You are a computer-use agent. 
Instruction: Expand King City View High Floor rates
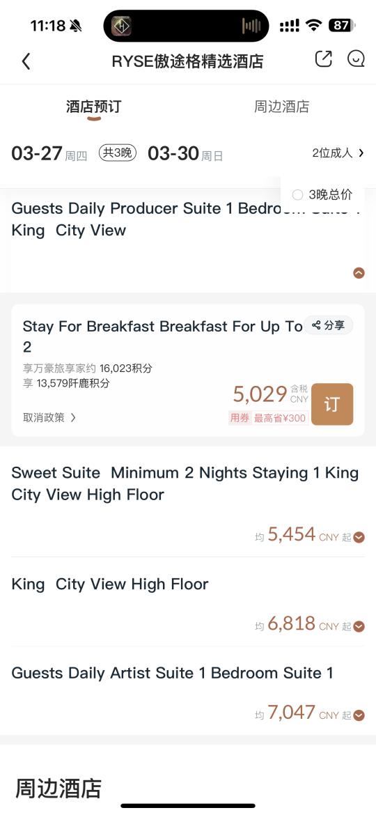click(x=359, y=626)
